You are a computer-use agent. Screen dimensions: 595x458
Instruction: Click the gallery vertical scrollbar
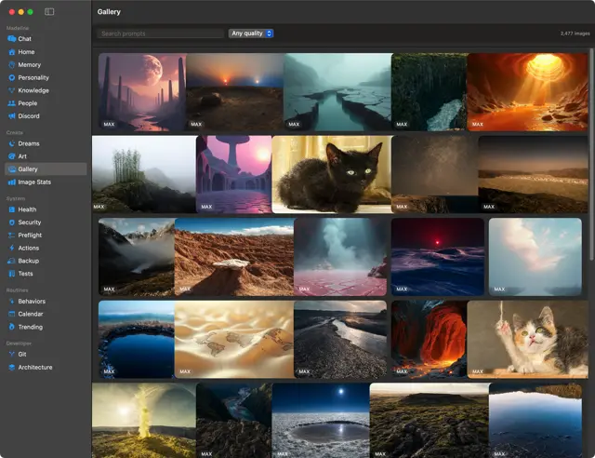click(591, 155)
